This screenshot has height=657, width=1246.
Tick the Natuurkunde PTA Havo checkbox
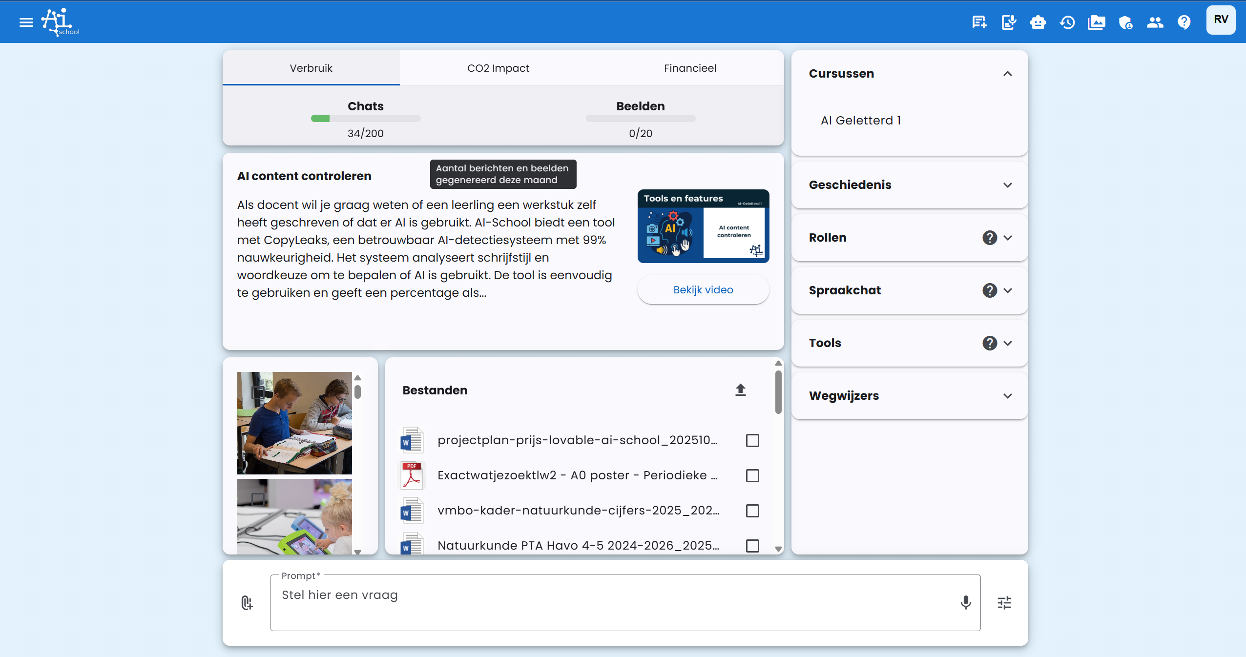(x=752, y=546)
